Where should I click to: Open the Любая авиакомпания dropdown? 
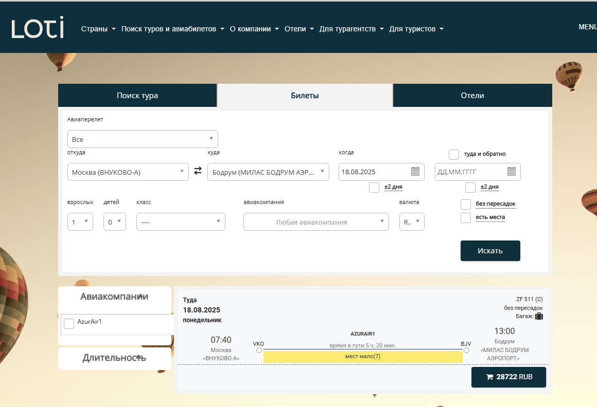coord(316,221)
